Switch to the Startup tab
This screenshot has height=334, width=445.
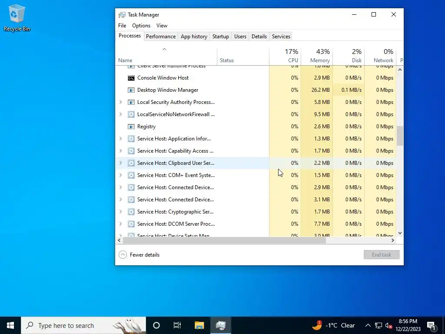[x=220, y=37]
